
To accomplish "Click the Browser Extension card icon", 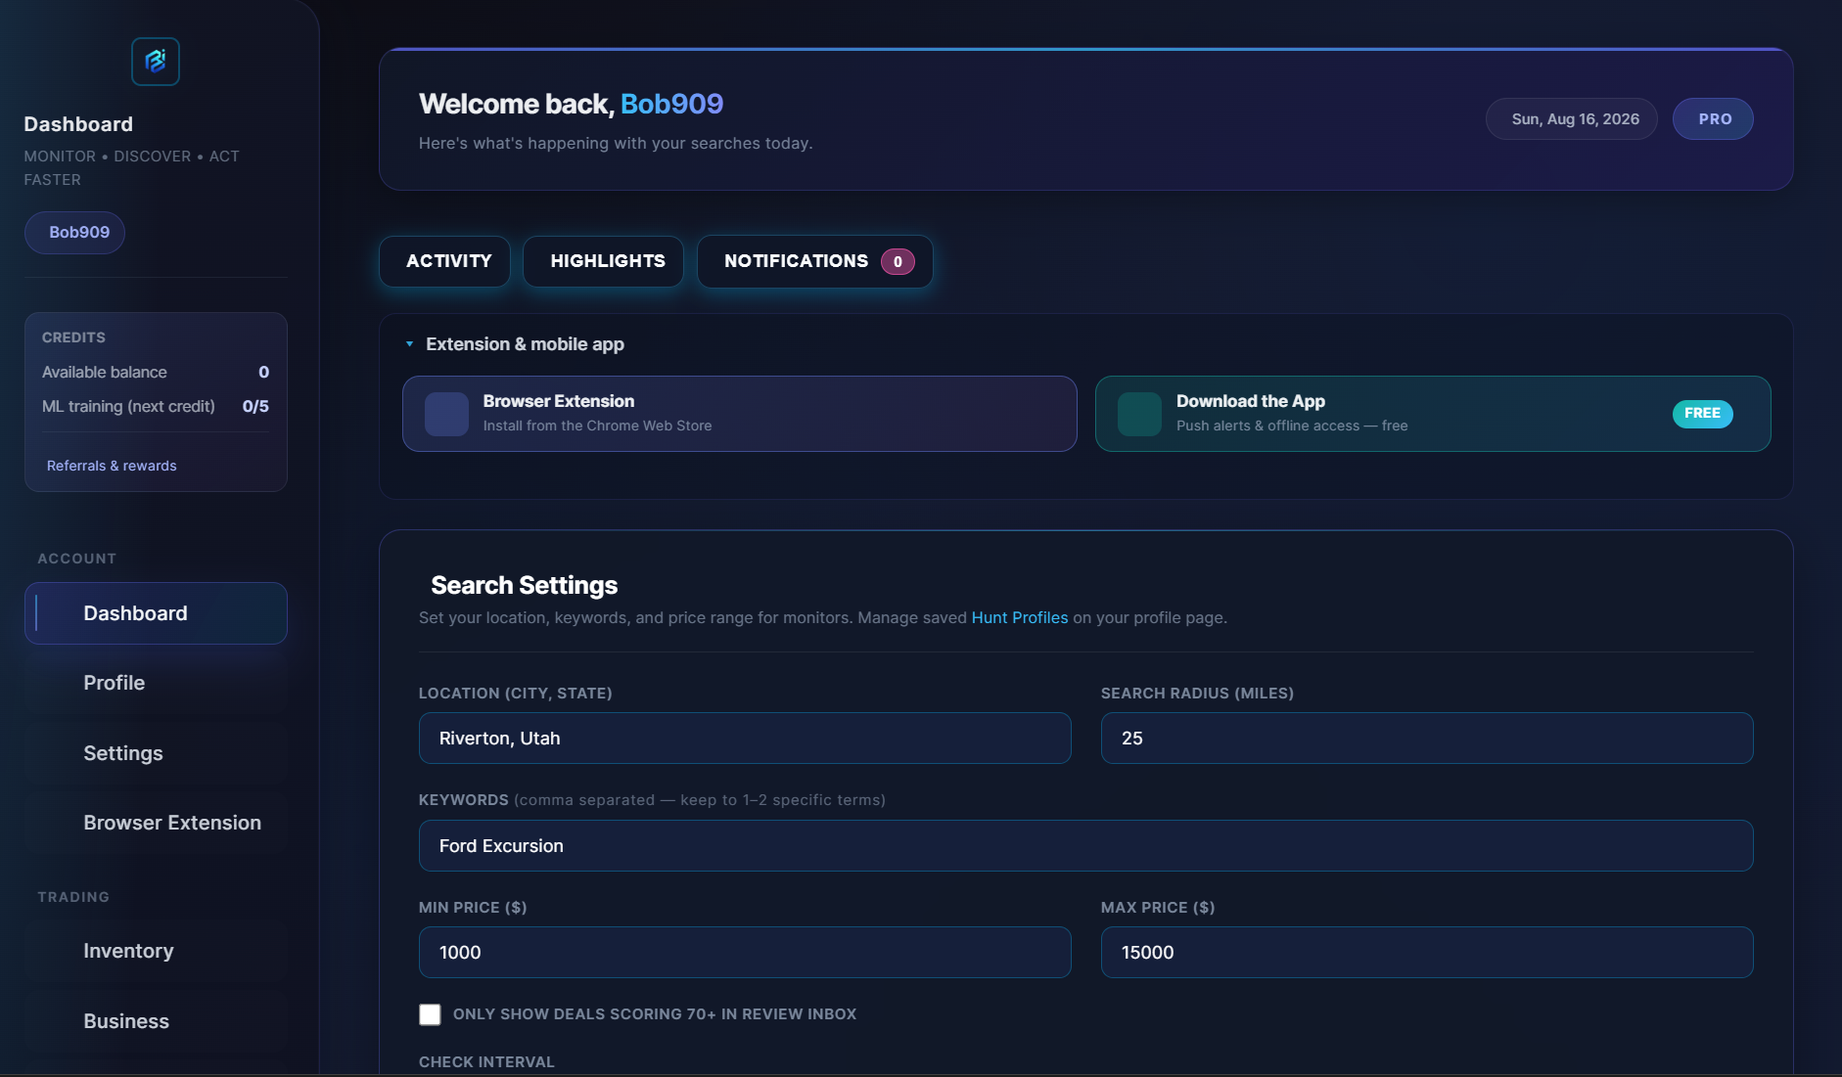I will (x=446, y=414).
